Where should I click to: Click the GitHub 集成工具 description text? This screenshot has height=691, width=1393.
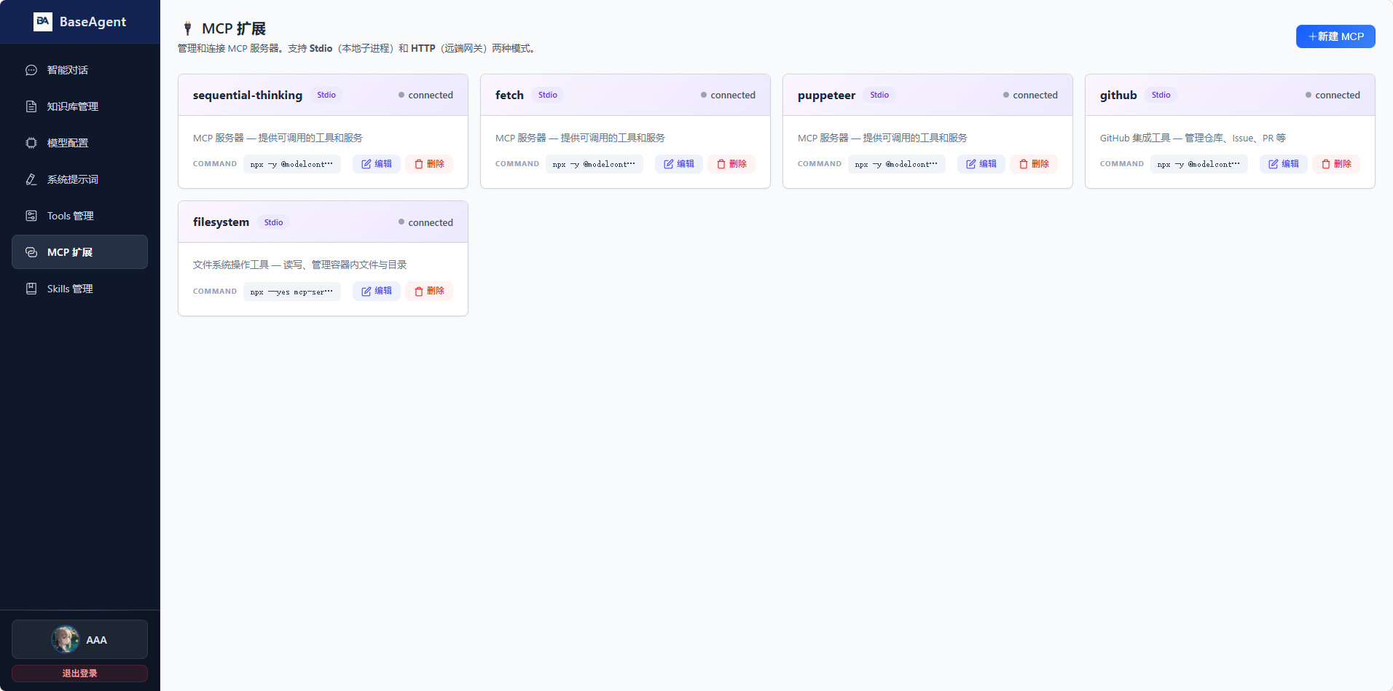1193,138
